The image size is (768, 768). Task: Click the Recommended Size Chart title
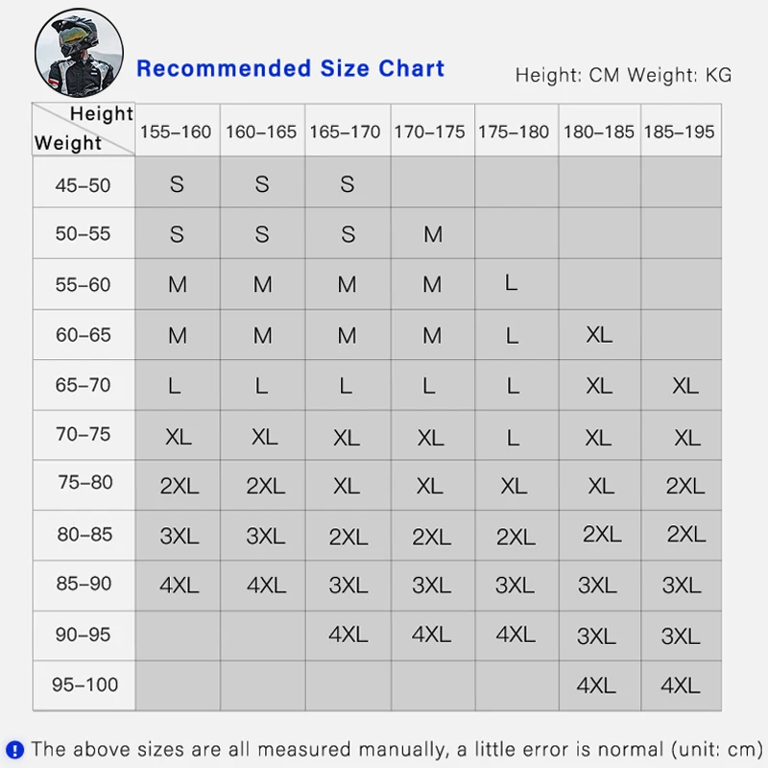tap(291, 68)
